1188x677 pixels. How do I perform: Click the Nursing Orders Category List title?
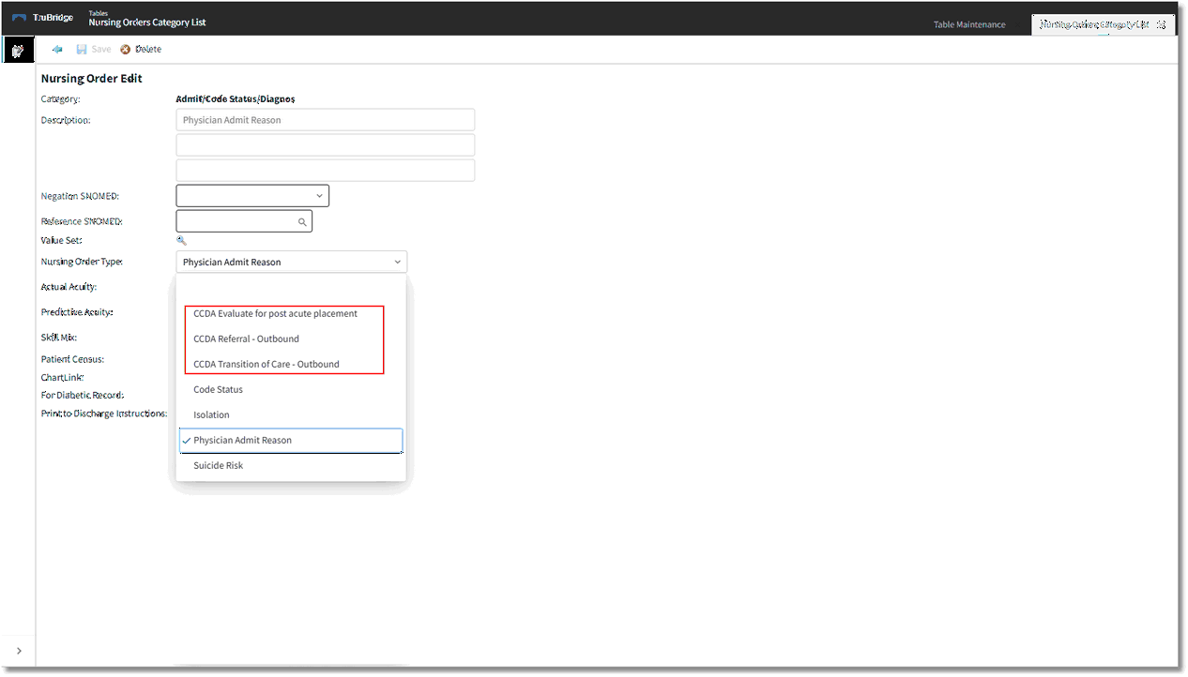pyautogui.click(x=147, y=23)
